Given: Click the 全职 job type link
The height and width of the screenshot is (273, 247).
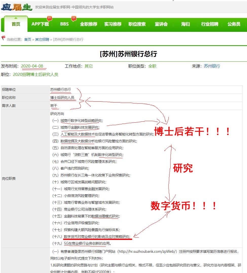Looking at the screenshot, I should coord(152,66).
